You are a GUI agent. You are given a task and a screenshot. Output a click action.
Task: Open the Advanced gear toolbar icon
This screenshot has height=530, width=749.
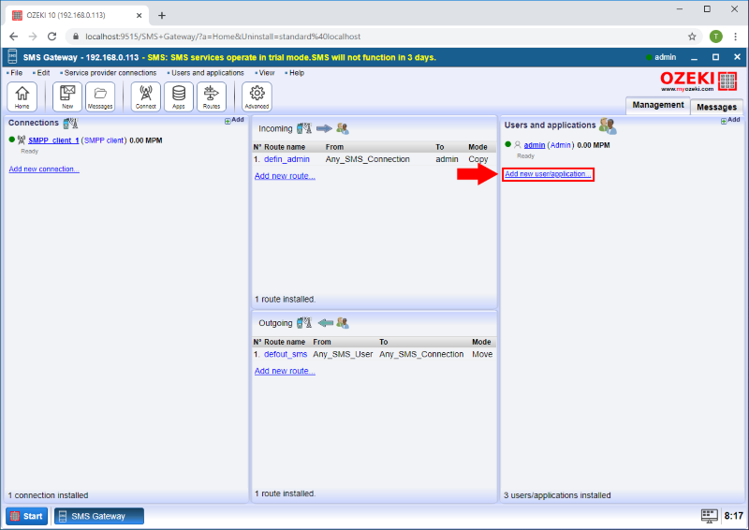click(257, 96)
